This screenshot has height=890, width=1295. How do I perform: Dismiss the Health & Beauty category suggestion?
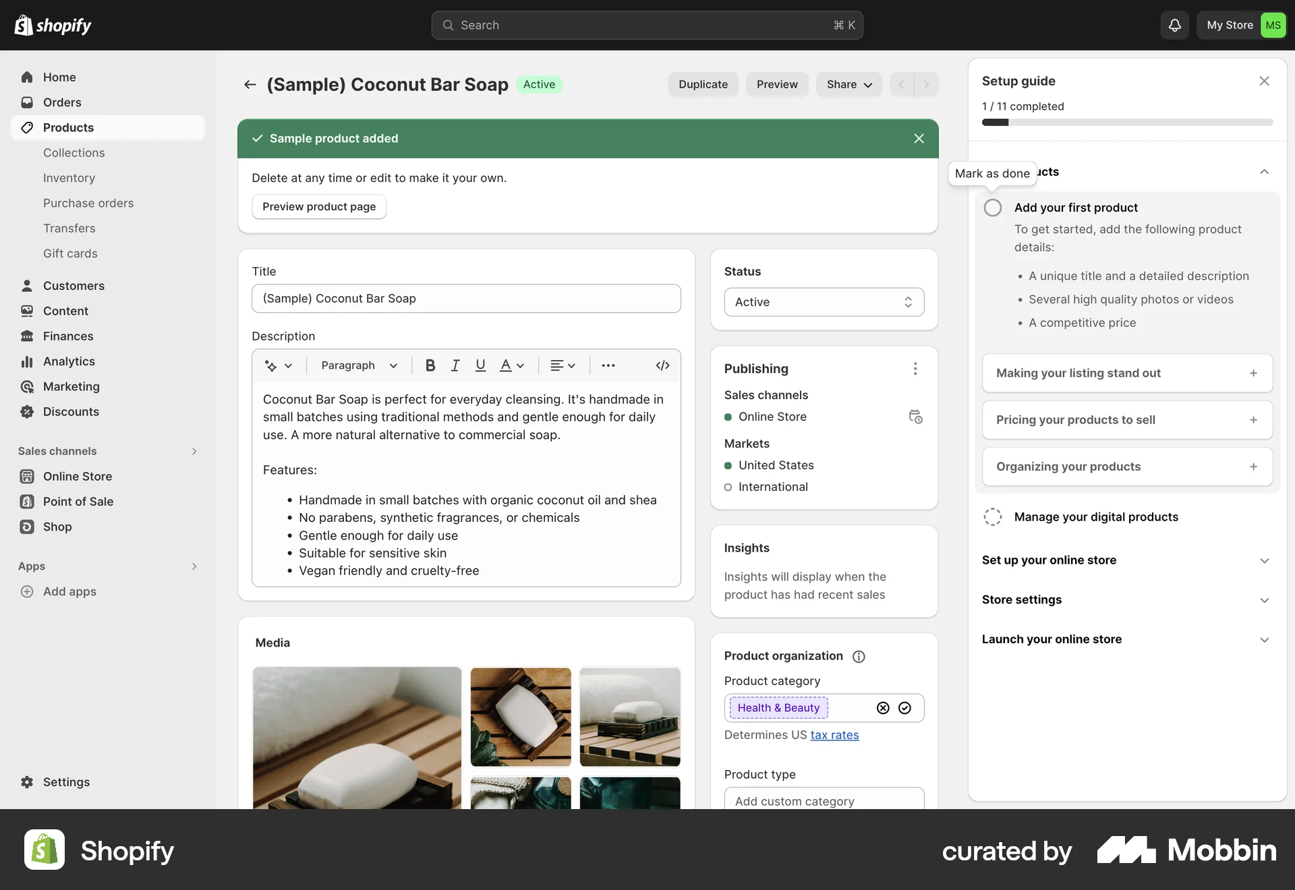[883, 708]
